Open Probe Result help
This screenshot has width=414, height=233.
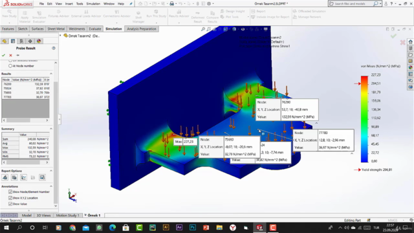(x=54, y=48)
